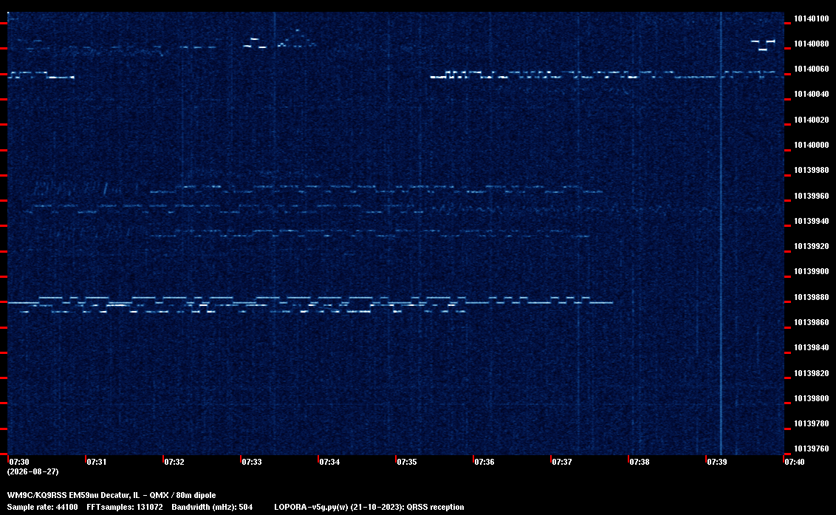
Task: Click the 10139820 frequency label
Action: coord(811,372)
